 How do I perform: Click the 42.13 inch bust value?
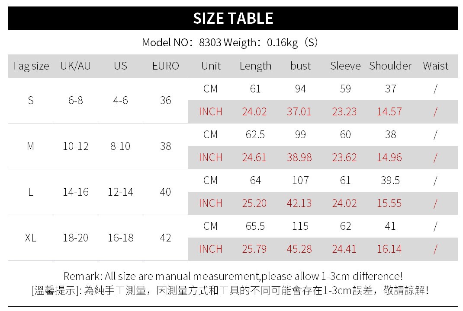coord(299,203)
